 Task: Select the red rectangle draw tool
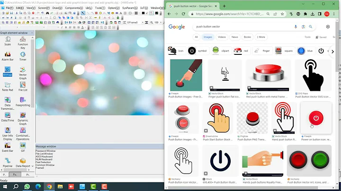96,13
